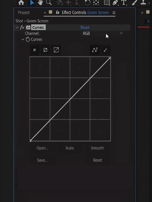Switch to the Project tab
The image size is (152, 202).
click(24, 13)
